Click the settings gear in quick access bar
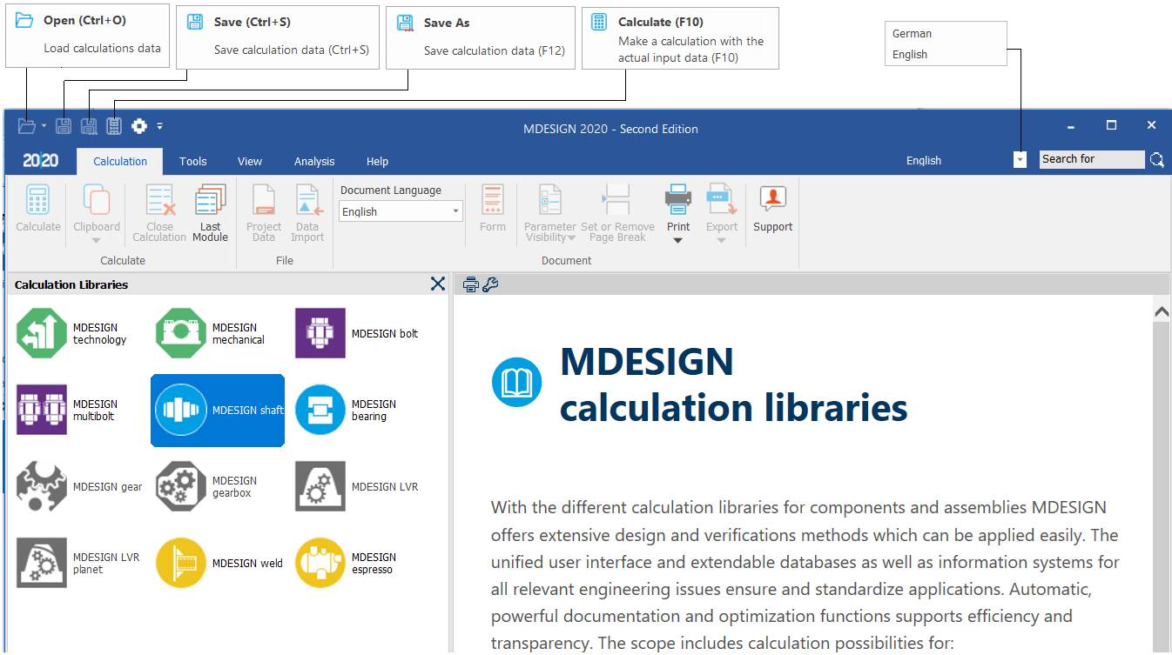This screenshot has width=1172, height=655. pyautogui.click(x=139, y=126)
